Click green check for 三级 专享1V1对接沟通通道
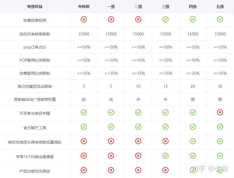Viewport: 234px width, 178px height. [x=166, y=156]
